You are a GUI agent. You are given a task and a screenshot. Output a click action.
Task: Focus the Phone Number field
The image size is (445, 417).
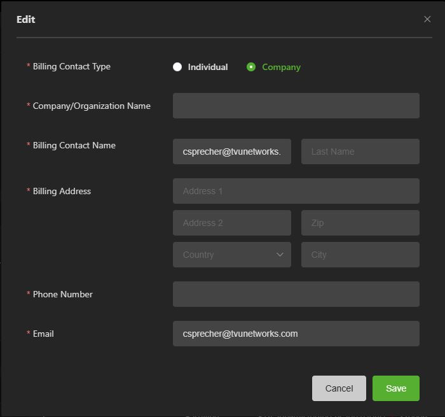296,294
